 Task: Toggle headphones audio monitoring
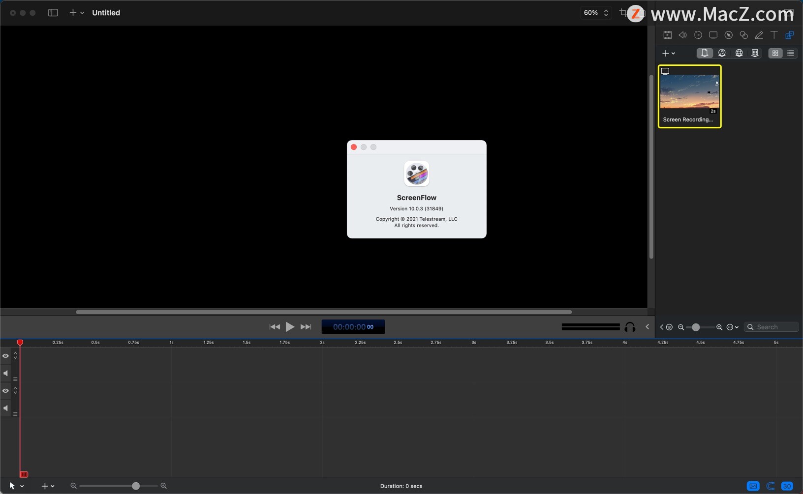pos(630,327)
